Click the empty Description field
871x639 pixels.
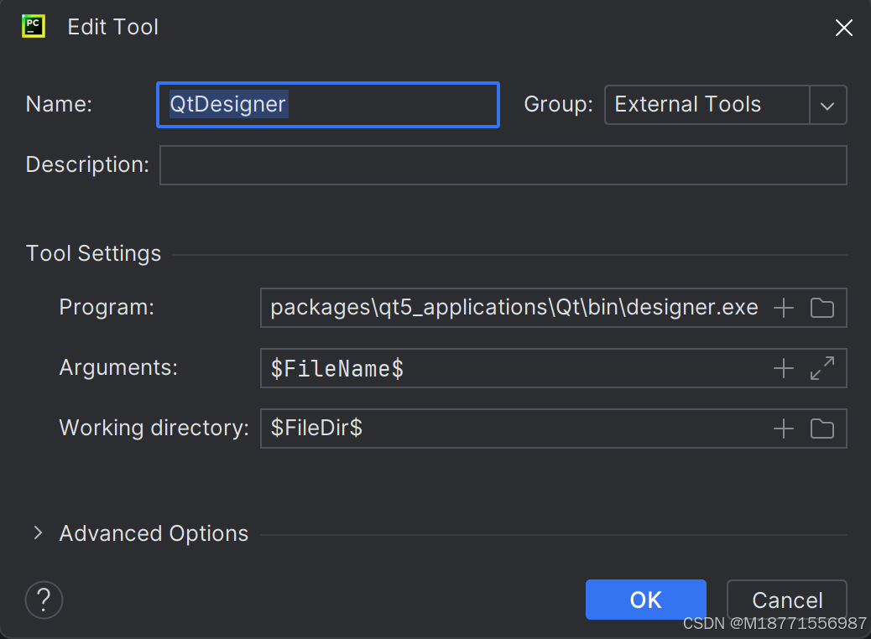502,165
